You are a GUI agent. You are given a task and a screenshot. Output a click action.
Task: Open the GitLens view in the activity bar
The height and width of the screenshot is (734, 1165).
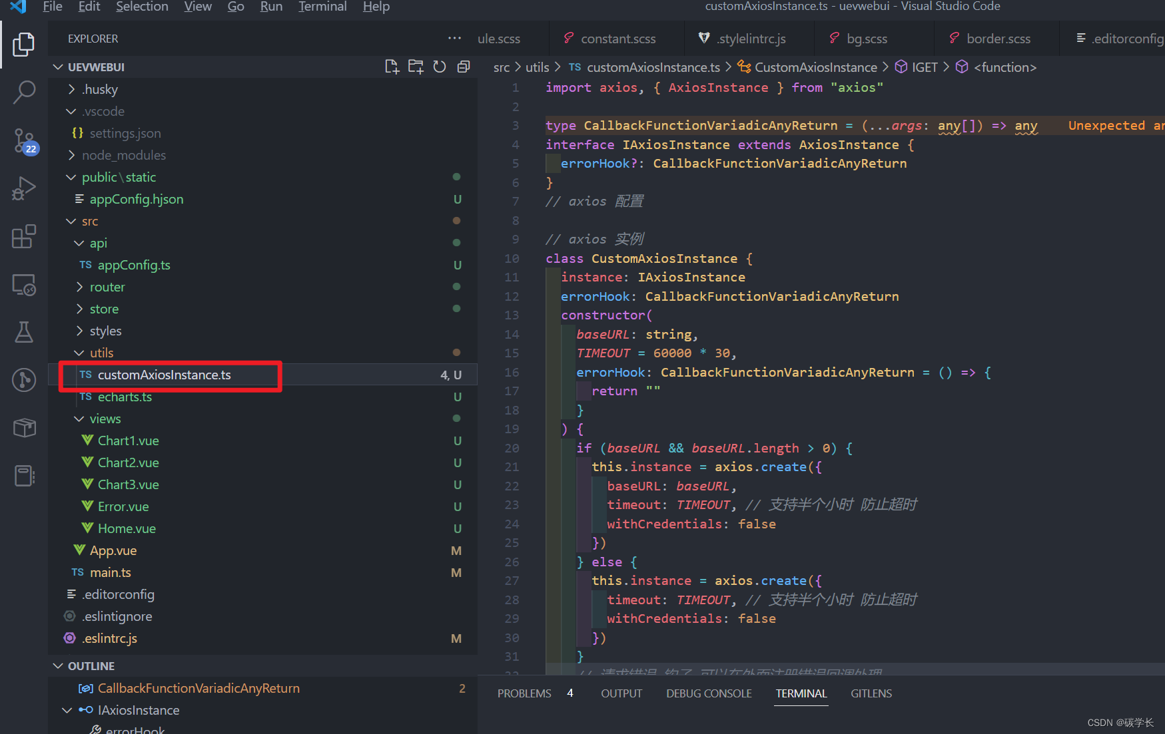(24, 380)
